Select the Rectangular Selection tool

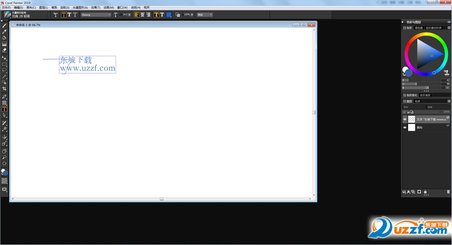[5, 64]
